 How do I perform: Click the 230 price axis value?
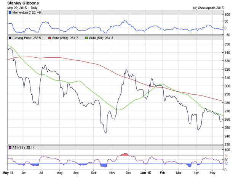tap(227, 145)
